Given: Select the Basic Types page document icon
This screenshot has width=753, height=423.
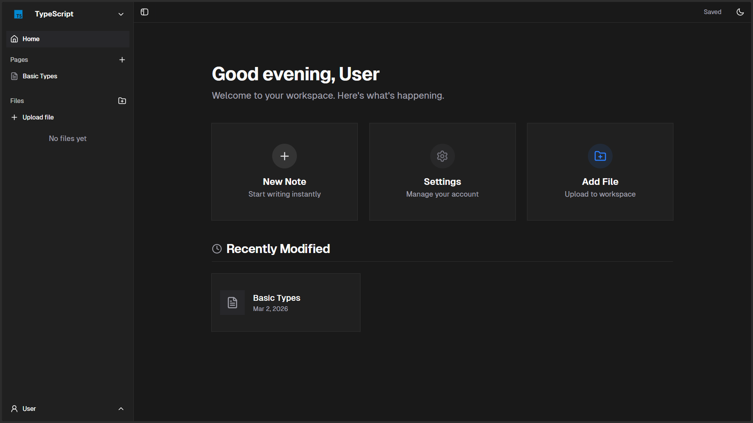Looking at the screenshot, I should click(14, 76).
